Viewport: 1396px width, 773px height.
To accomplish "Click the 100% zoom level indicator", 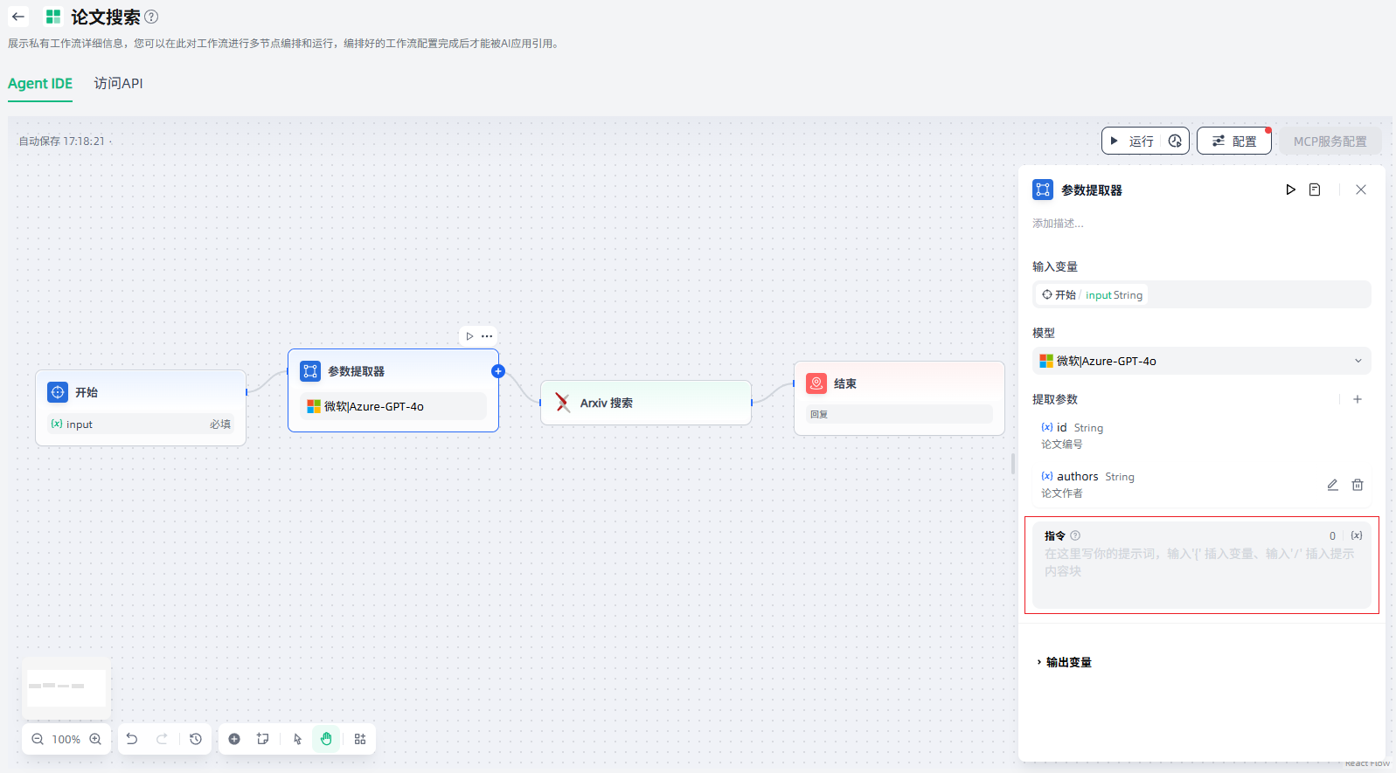I will 66,739.
